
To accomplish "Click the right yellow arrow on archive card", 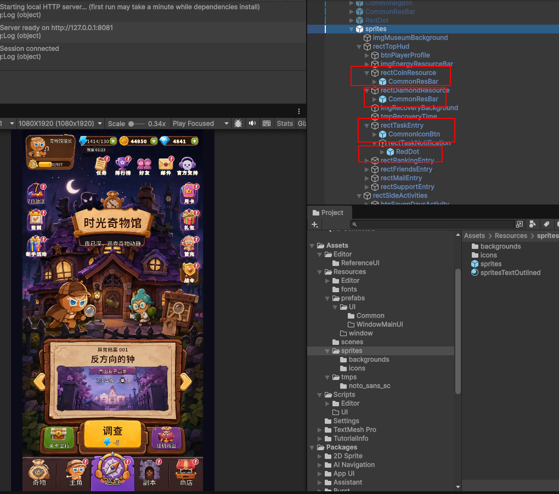I will point(186,382).
